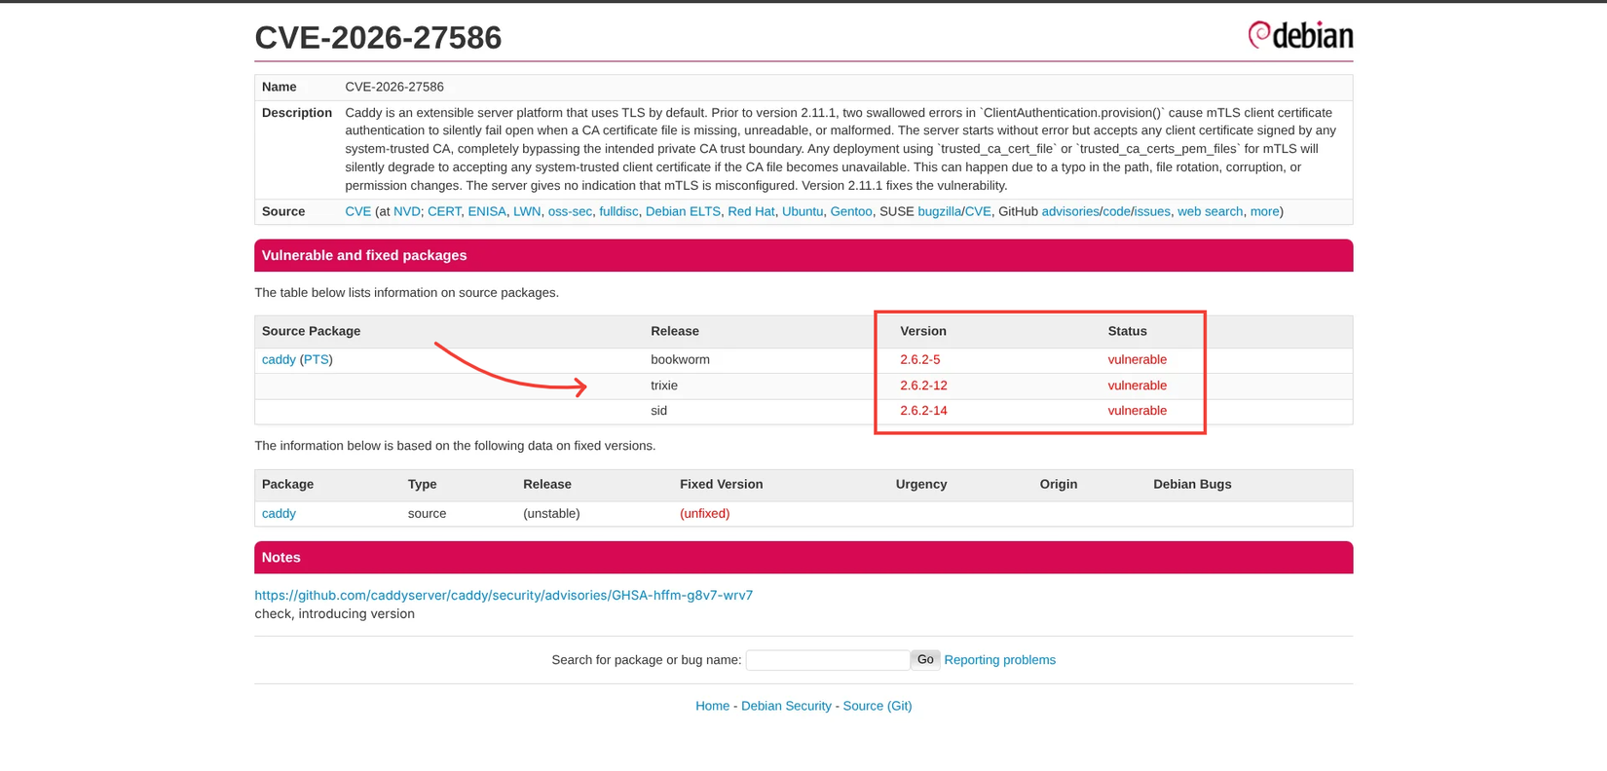Click the Go search button
This screenshot has width=1607, height=771.
925,659
